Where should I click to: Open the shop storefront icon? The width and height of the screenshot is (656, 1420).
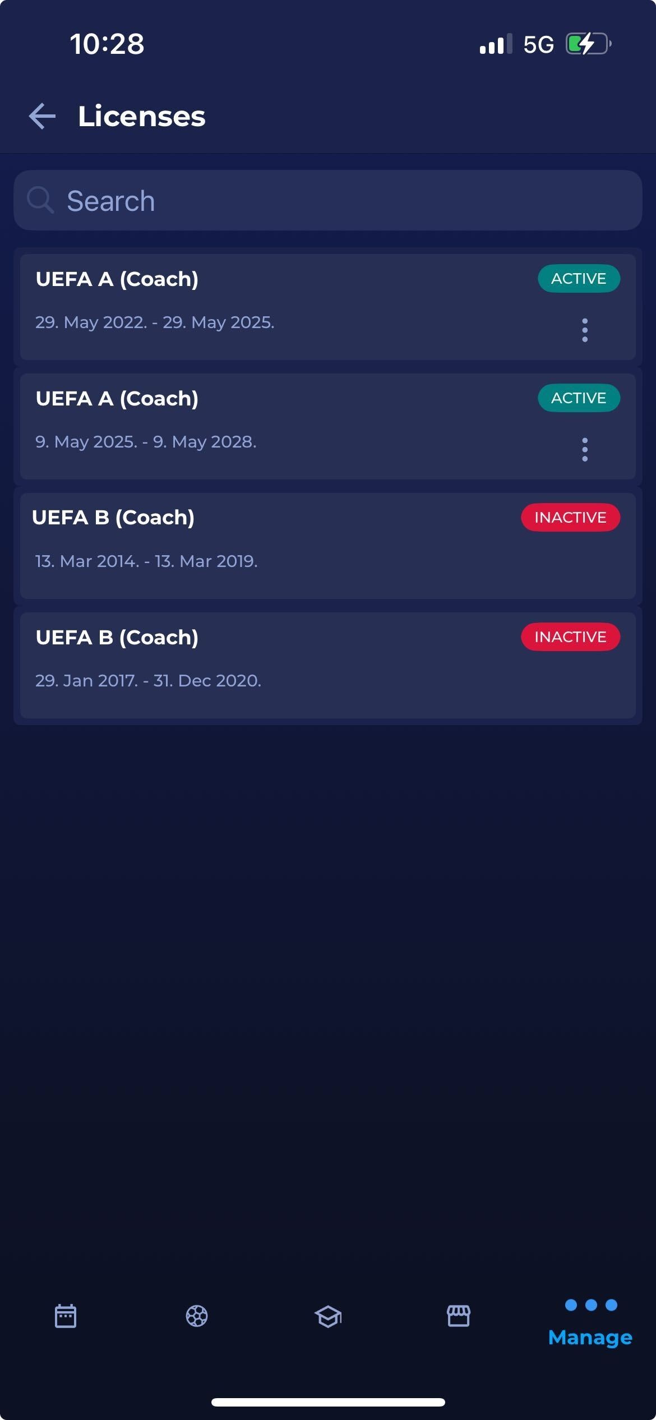point(459,1316)
